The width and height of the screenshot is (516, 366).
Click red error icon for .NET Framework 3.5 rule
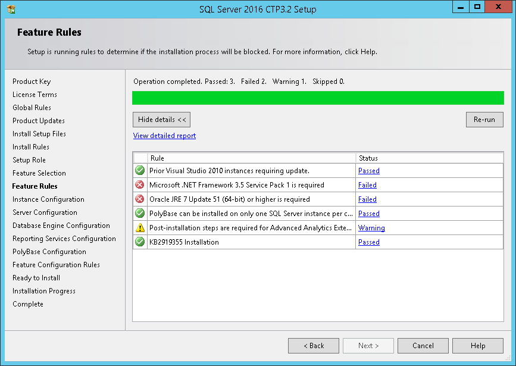click(140, 184)
